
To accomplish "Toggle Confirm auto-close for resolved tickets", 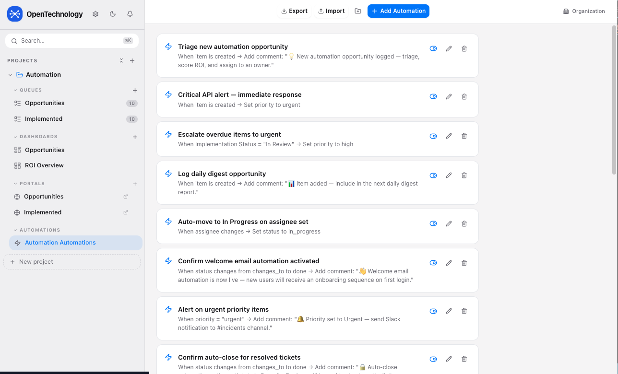I will [x=433, y=359].
